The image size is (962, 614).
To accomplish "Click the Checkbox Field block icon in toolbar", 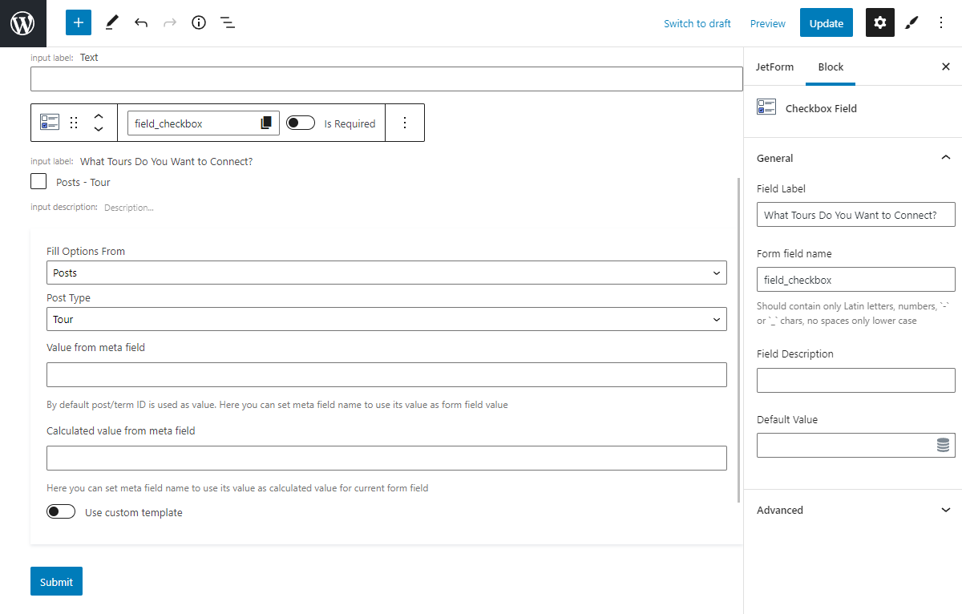I will 49,122.
